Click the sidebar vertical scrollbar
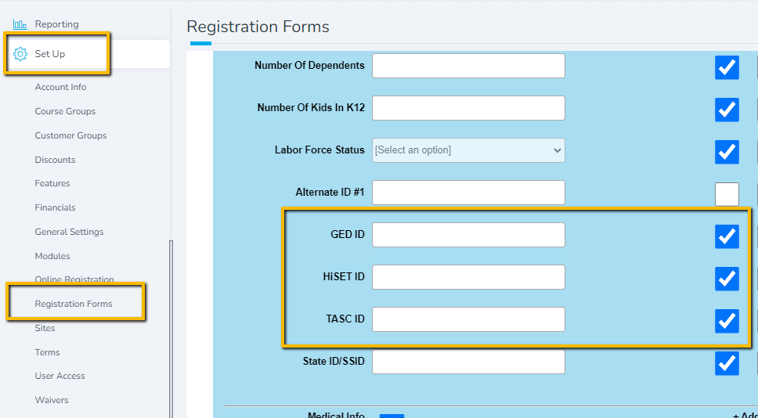 [x=171, y=329]
